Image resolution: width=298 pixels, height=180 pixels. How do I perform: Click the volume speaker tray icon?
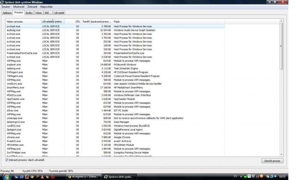tap(276, 176)
